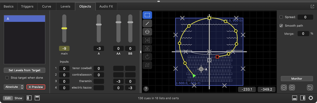317x103 pixels.
Task: Toggle Stop target when done checkbox
Action: pyautogui.click(x=7, y=78)
